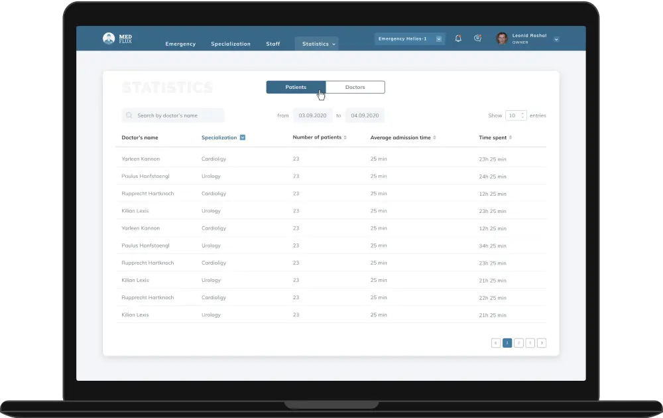The height and width of the screenshot is (418, 663).
Task: Open the chat messages icon
Action: (x=478, y=38)
